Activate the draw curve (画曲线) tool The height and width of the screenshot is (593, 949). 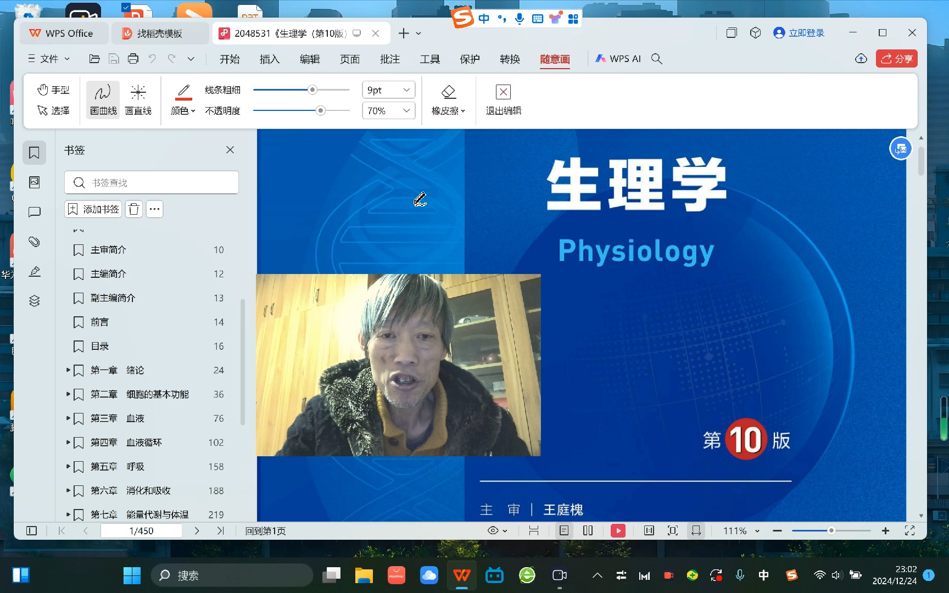click(103, 100)
